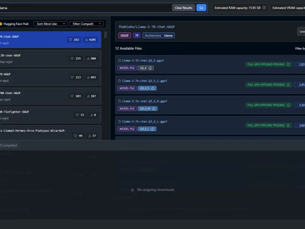305x229 pixels.
Task: Click the MODEL FILE tag for Q3_K_S
Action: point(127,88)
